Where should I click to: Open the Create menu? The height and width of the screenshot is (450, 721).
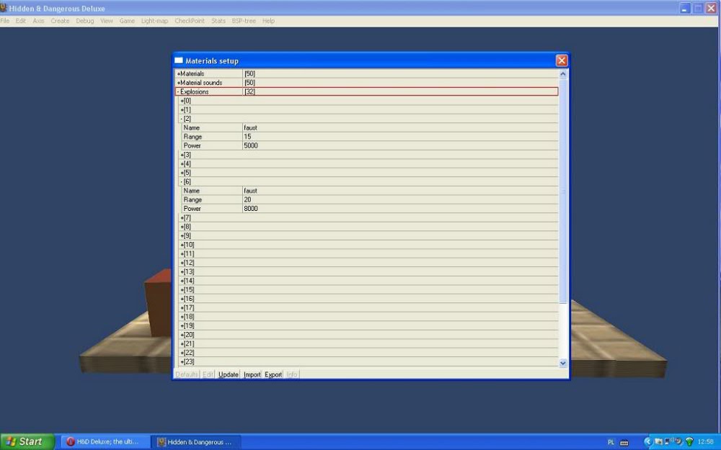coord(60,21)
